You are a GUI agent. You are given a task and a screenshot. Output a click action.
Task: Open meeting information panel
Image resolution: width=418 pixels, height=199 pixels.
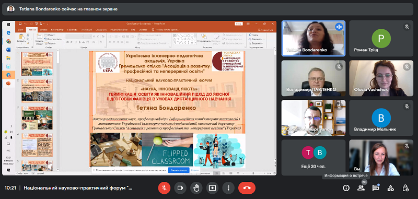[x=346, y=188]
